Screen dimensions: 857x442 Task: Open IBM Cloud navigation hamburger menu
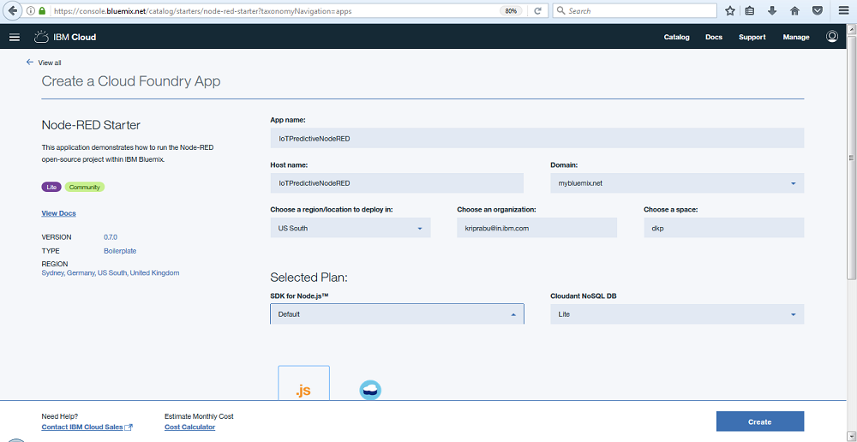point(15,37)
